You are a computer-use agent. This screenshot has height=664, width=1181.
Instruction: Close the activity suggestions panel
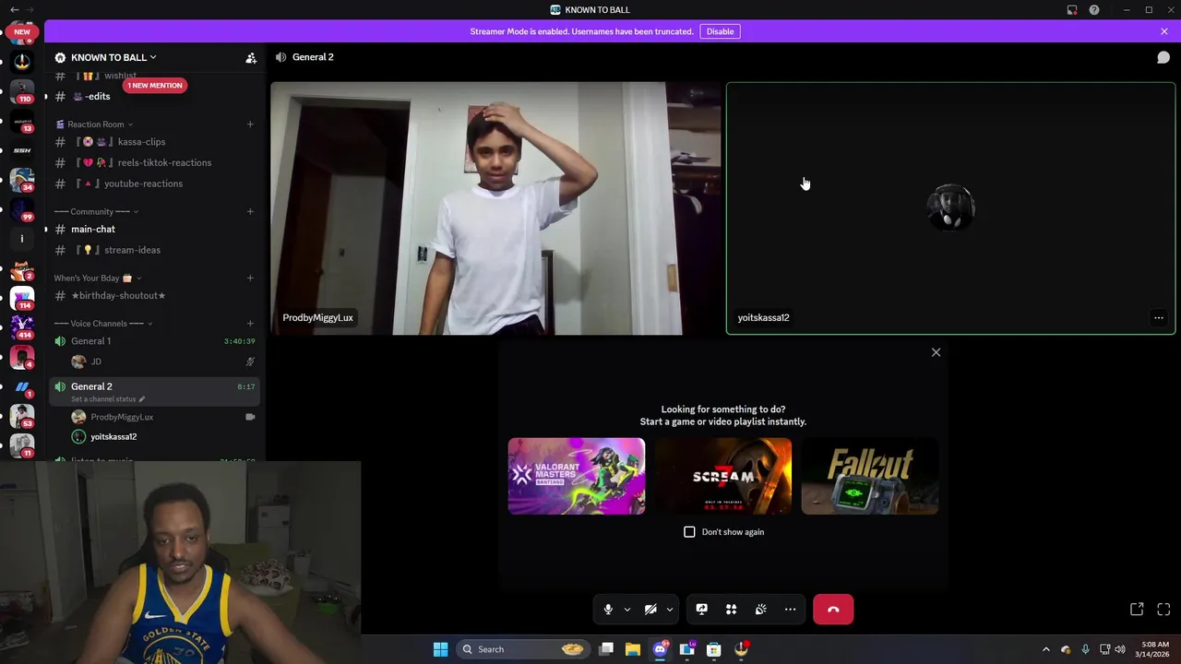(936, 352)
